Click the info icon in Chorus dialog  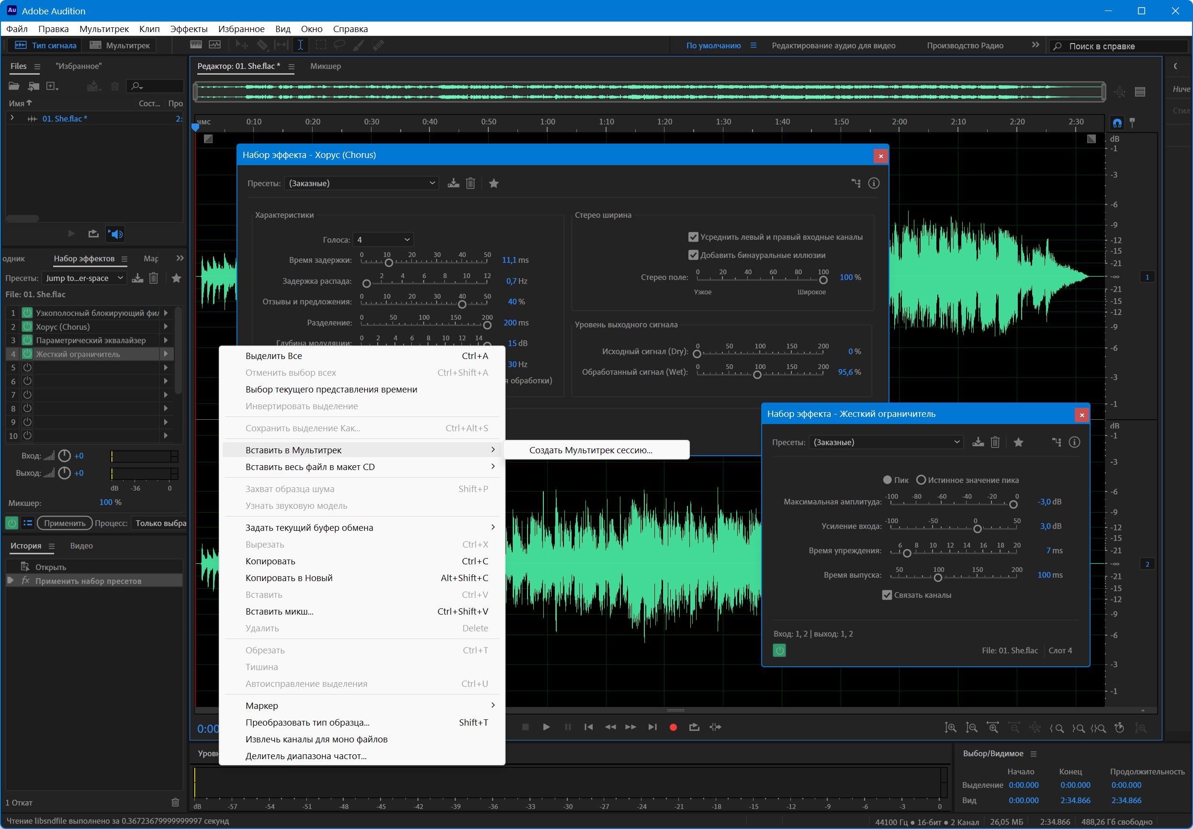(x=874, y=183)
